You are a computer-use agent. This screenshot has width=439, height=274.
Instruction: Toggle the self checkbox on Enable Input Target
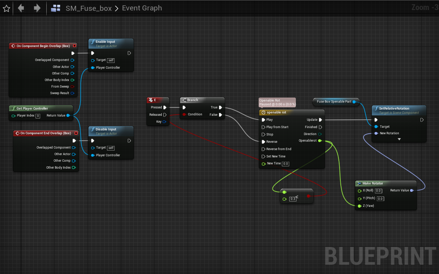click(111, 60)
